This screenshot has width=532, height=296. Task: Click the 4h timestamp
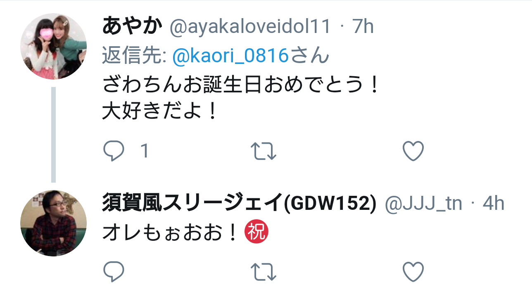493,204
